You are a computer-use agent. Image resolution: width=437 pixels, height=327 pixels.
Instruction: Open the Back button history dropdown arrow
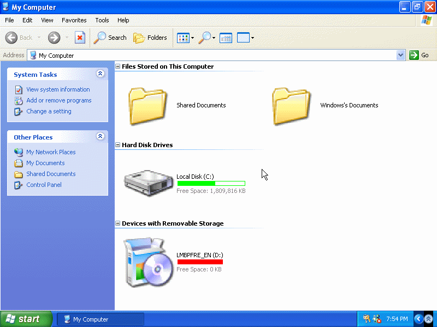click(39, 38)
